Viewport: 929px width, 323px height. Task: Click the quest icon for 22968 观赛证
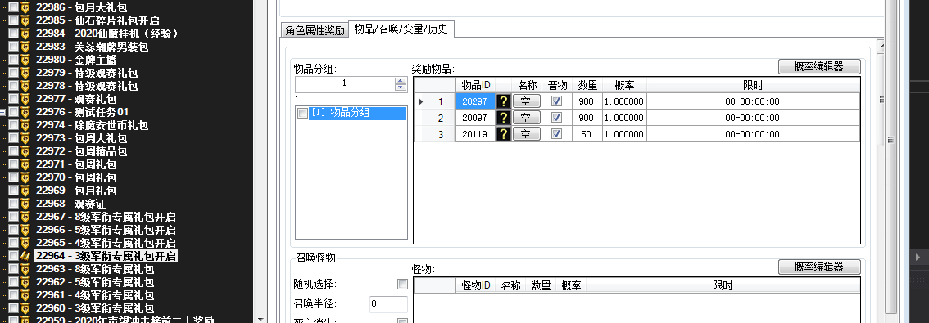click(x=25, y=204)
